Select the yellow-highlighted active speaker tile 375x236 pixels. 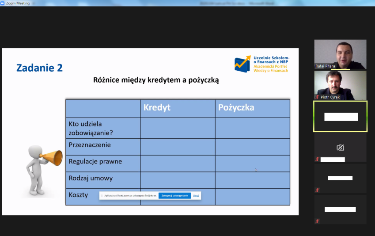(x=340, y=116)
